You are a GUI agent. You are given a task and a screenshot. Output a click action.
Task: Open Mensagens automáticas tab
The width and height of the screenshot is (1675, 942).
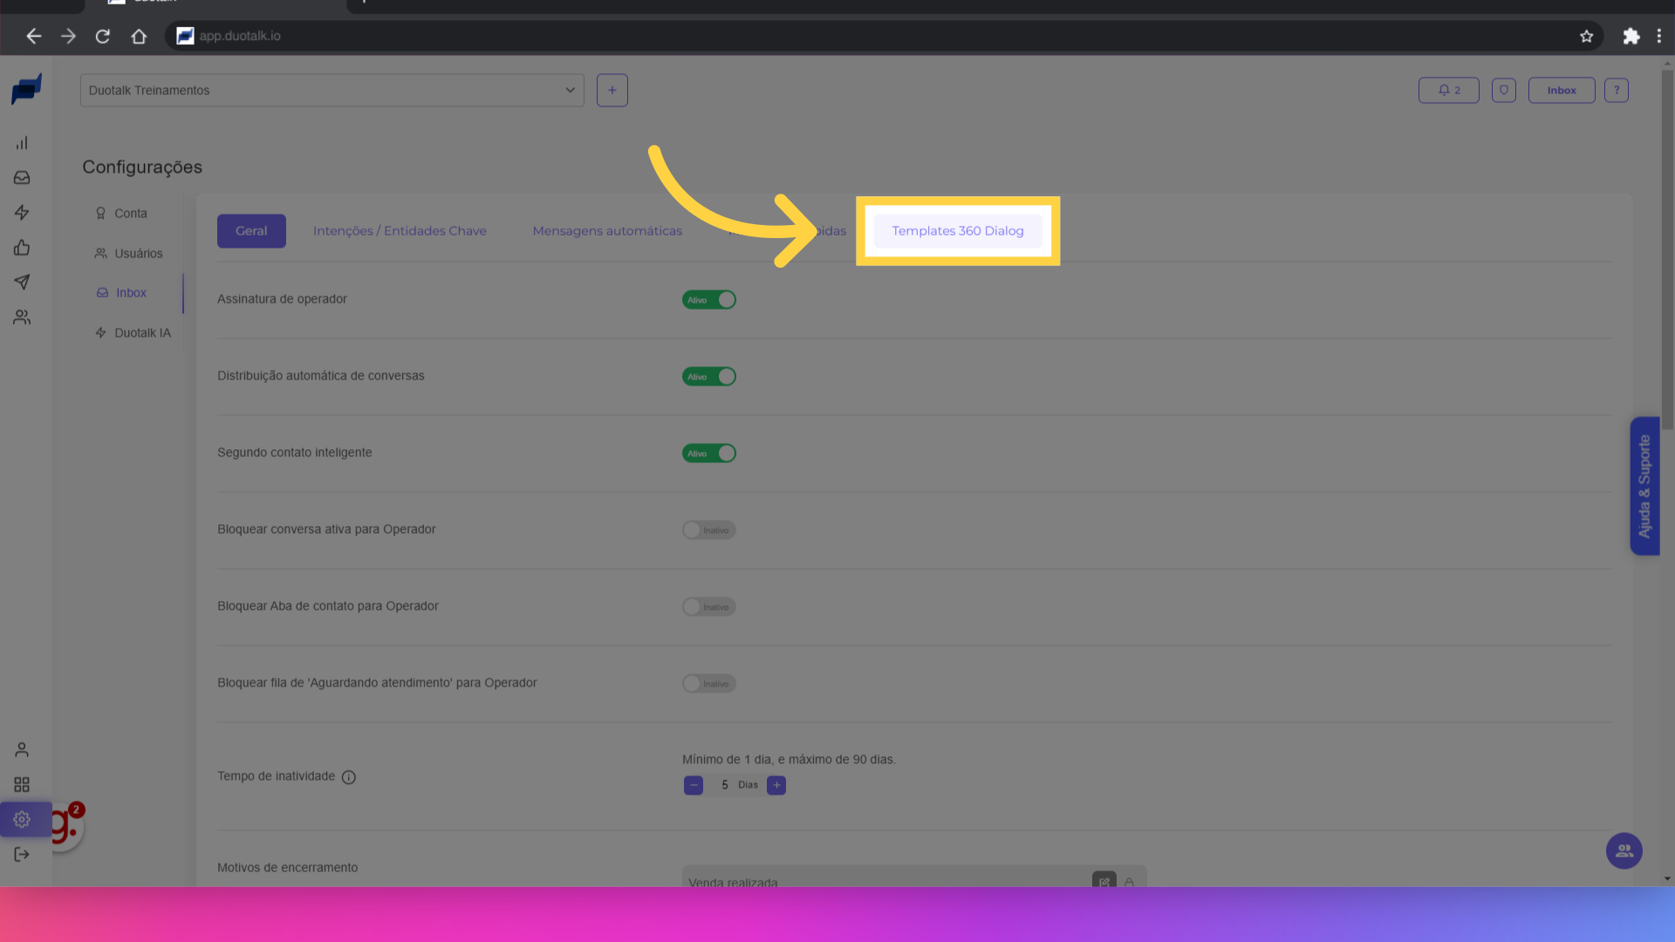607,231
